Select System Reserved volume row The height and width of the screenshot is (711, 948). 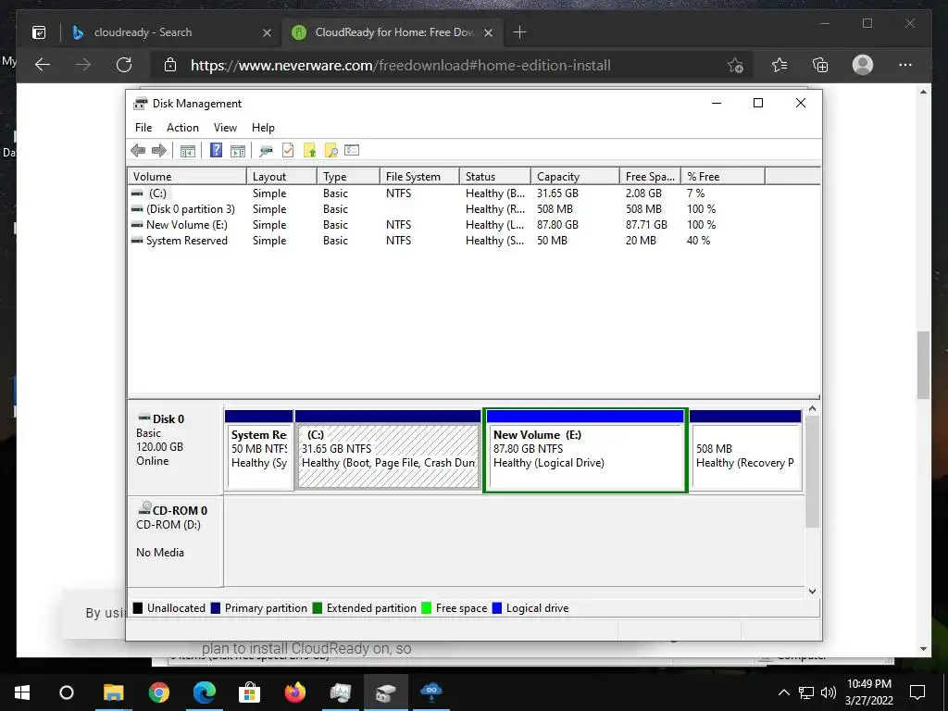[474, 241]
